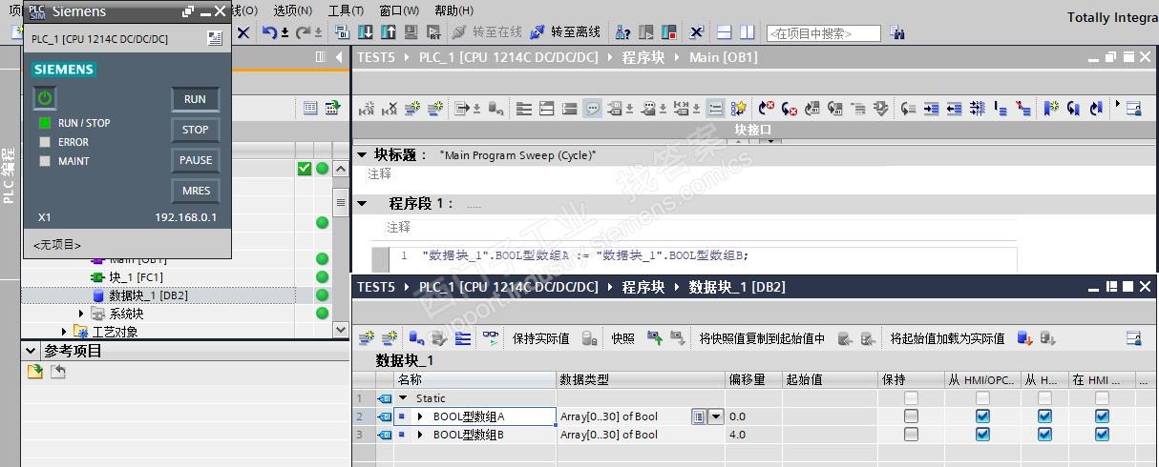Click split editor vertically icon
The image size is (1159, 467).
(747, 32)
